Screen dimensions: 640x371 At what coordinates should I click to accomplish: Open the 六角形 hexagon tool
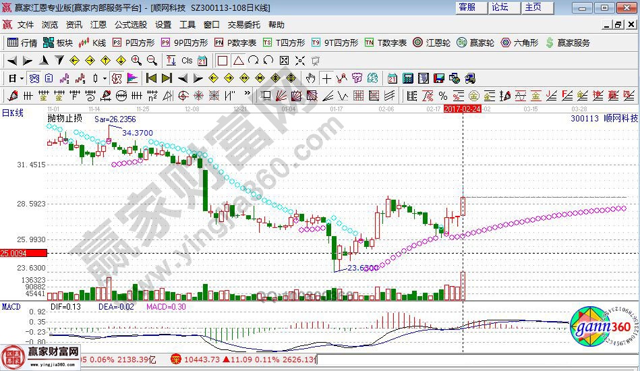(x=519, y=42)
